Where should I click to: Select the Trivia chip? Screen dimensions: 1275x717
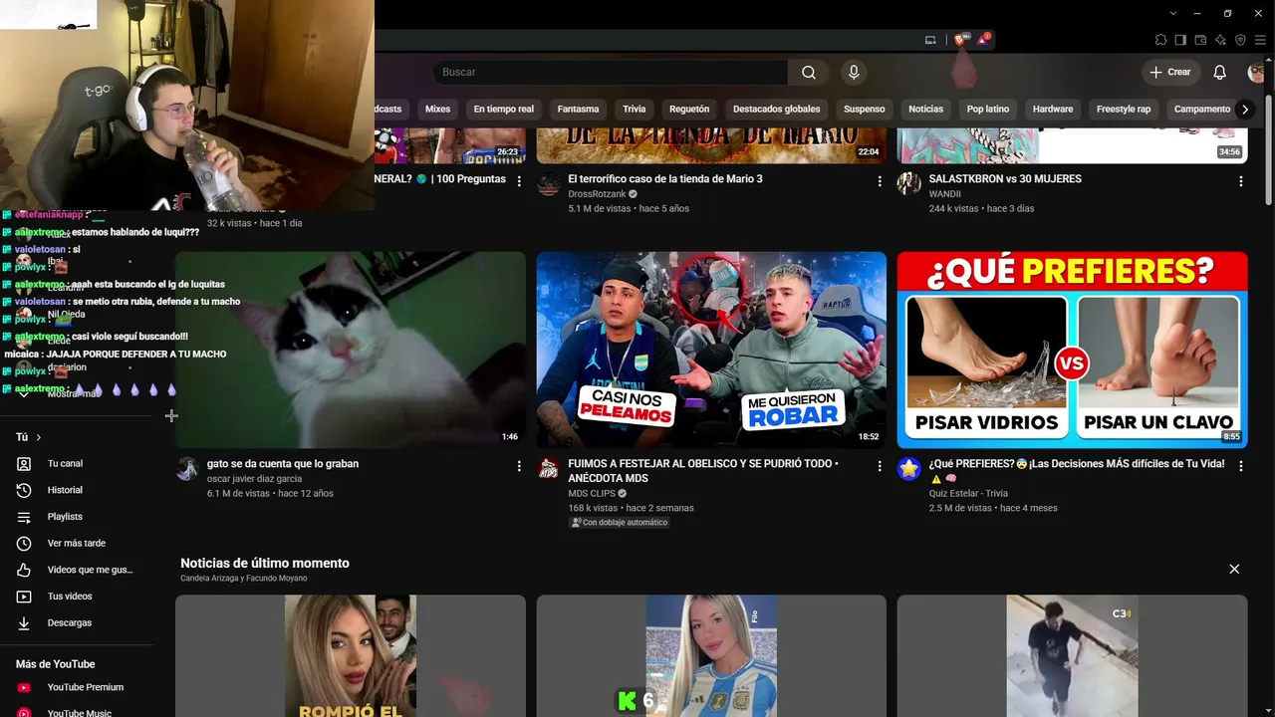pyautogui.click(x=635, y=110)
